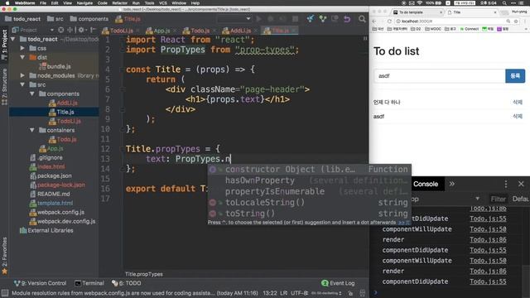
Task: Select toLocaleString() in the autocomplete popup
Action: click(309, 202)
